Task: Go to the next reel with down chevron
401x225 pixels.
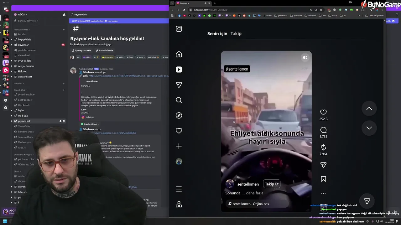Action: click(369, 128)
